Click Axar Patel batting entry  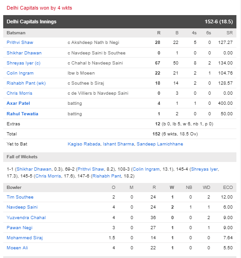pos(18,103)
